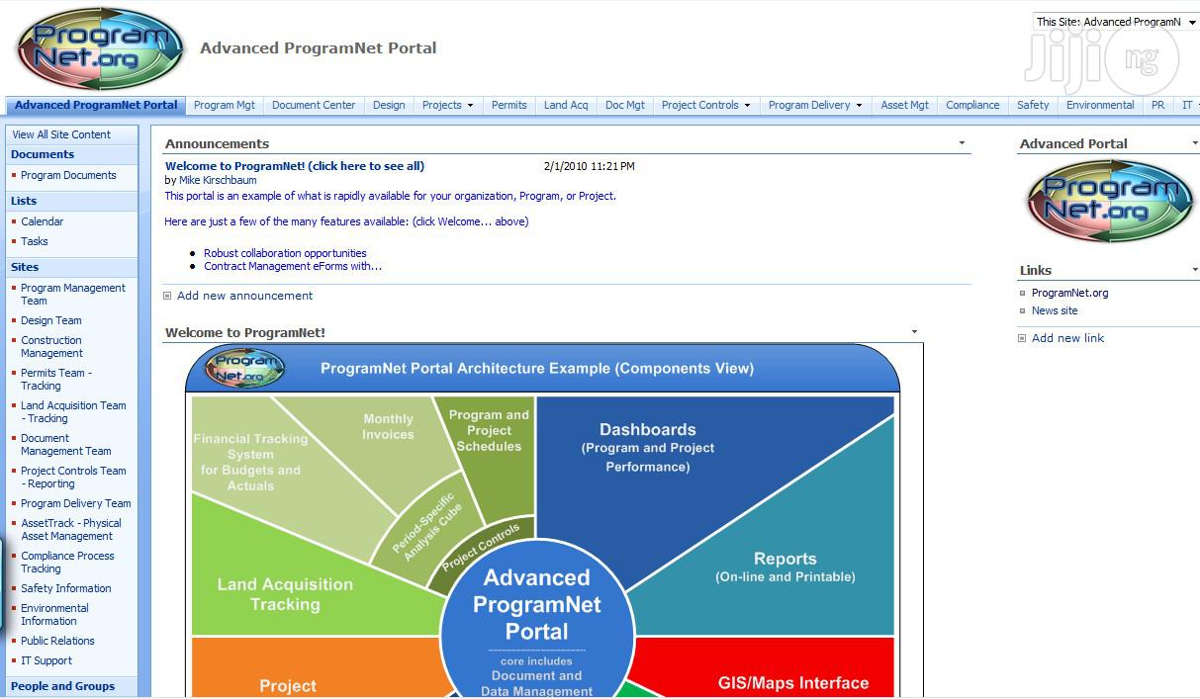
Task: Click the ProgramNet.org logo in the header
Action: (x=100, y=48)
